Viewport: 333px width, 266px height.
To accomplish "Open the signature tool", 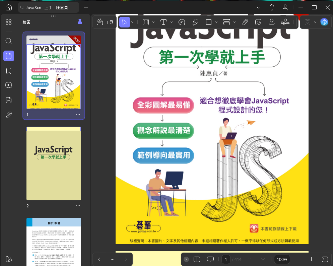I will [285, 22].
